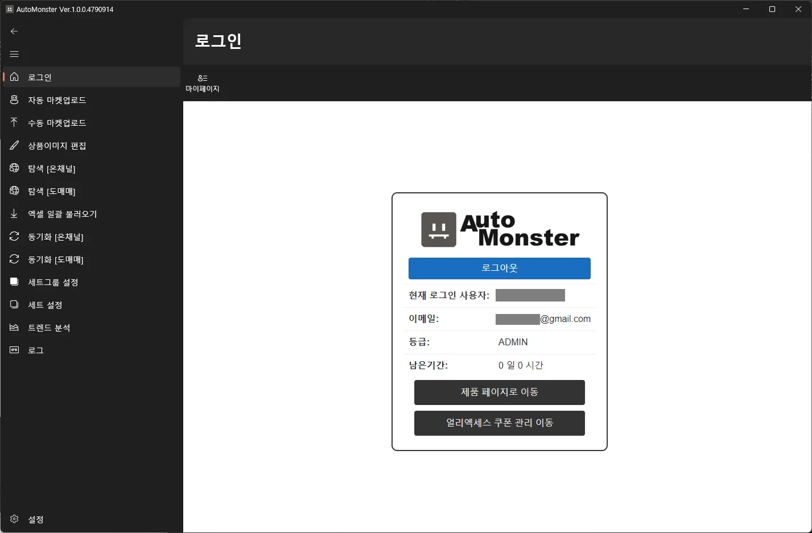Click the log icon beside 로그
812x533 pixels.
(x=14, y=350)
